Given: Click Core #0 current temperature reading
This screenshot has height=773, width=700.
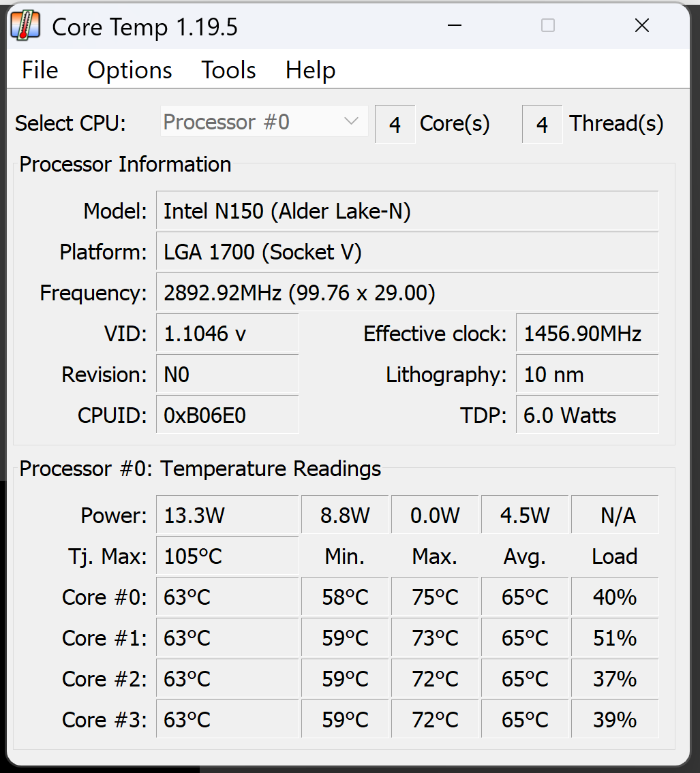Looking at the screenshot, I should (227, 597).
